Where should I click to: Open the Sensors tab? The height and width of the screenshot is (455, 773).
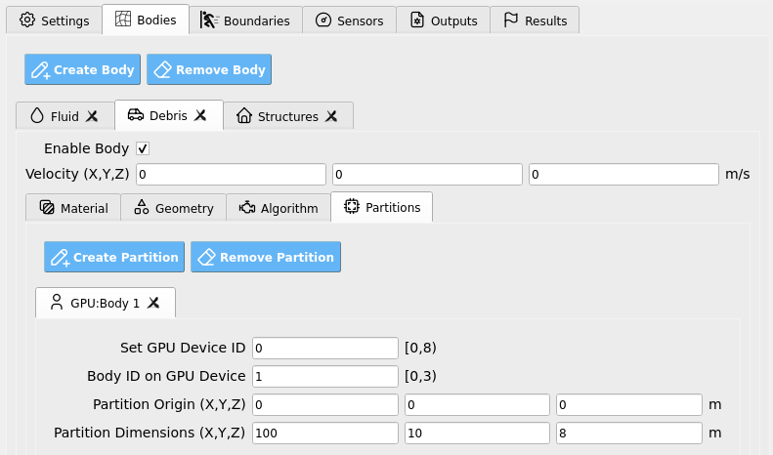pyautogui.click(x=350, y=21)
